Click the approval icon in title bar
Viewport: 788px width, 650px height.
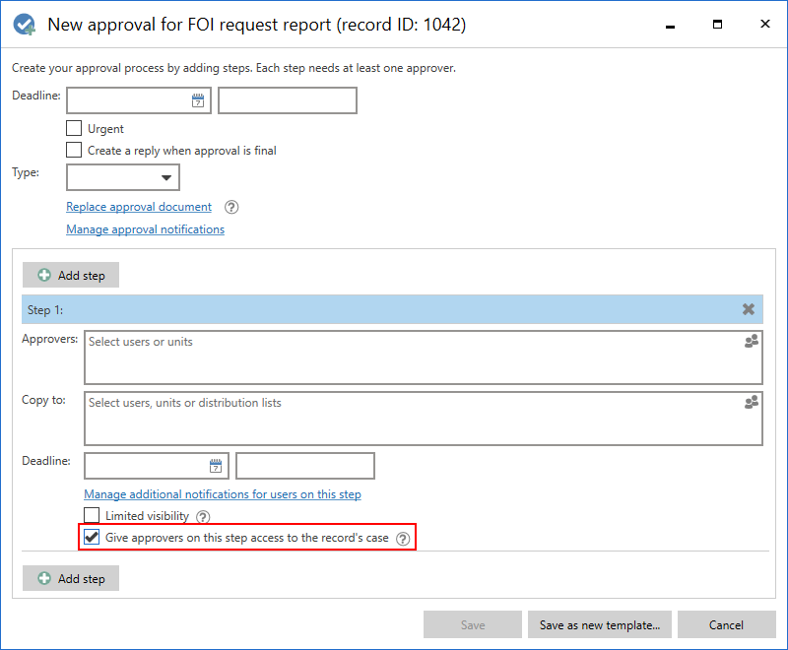[24, 24]
